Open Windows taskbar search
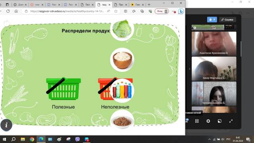This screenshot has width=254, height=143. (13, 139)
